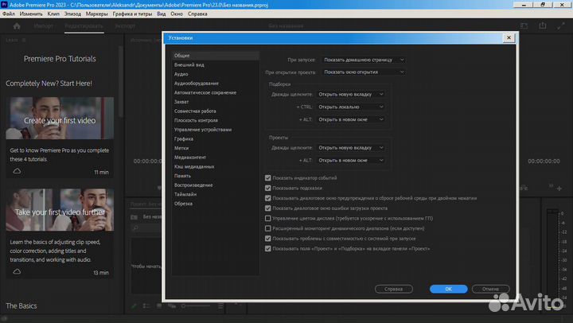Toggle system compatibility issues at startup checkbox

pyautogui.click(x=268, y=239)
